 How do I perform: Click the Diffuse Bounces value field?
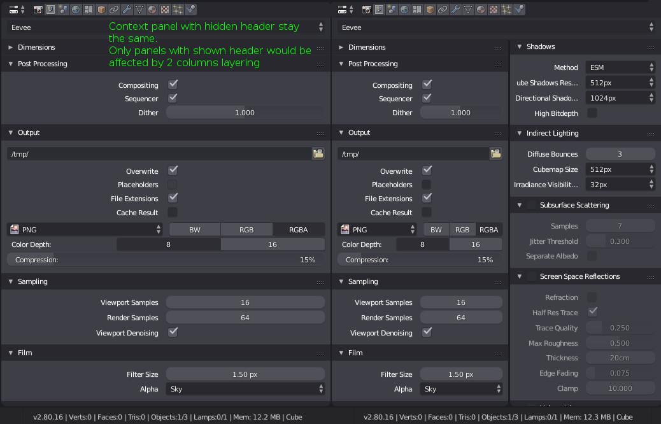tap(620, 154)
